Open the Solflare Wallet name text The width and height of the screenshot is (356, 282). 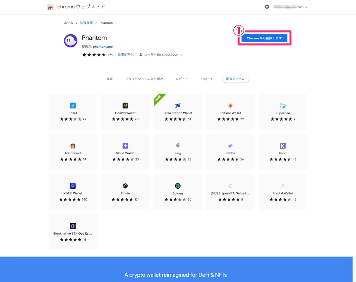click(x=230, y=113)
